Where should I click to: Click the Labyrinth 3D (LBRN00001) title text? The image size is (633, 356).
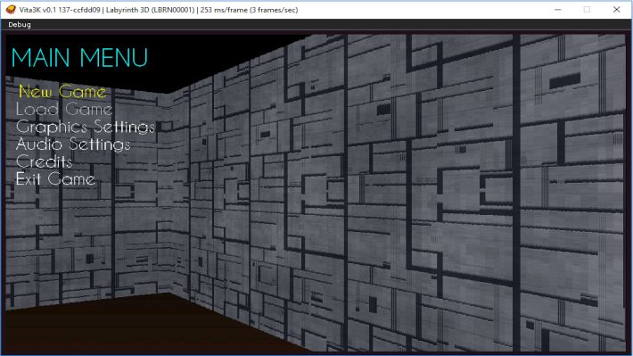point(150,10)
